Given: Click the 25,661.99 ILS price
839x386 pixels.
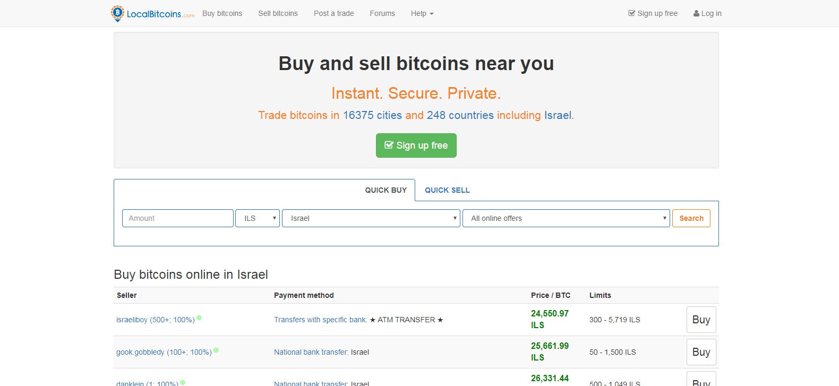Looking at the screenshot, I should click(x=550, y=351).
